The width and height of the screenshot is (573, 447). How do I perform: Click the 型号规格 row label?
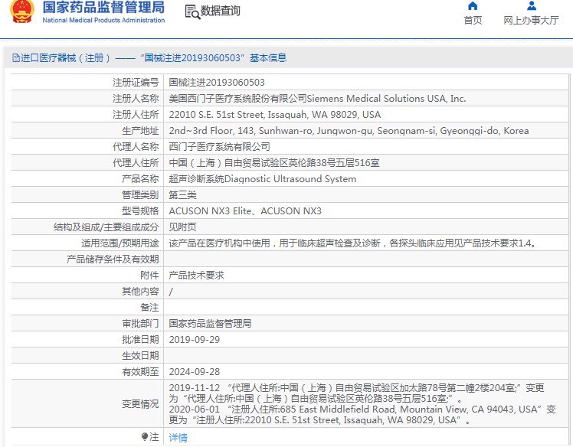(140, 210)
